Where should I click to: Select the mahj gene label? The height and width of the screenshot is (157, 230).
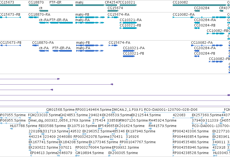79,2
